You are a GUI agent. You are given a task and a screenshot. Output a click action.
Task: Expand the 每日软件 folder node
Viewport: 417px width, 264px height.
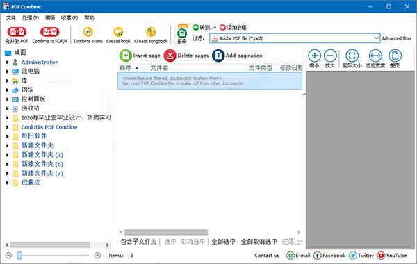(x=8, y=136)
